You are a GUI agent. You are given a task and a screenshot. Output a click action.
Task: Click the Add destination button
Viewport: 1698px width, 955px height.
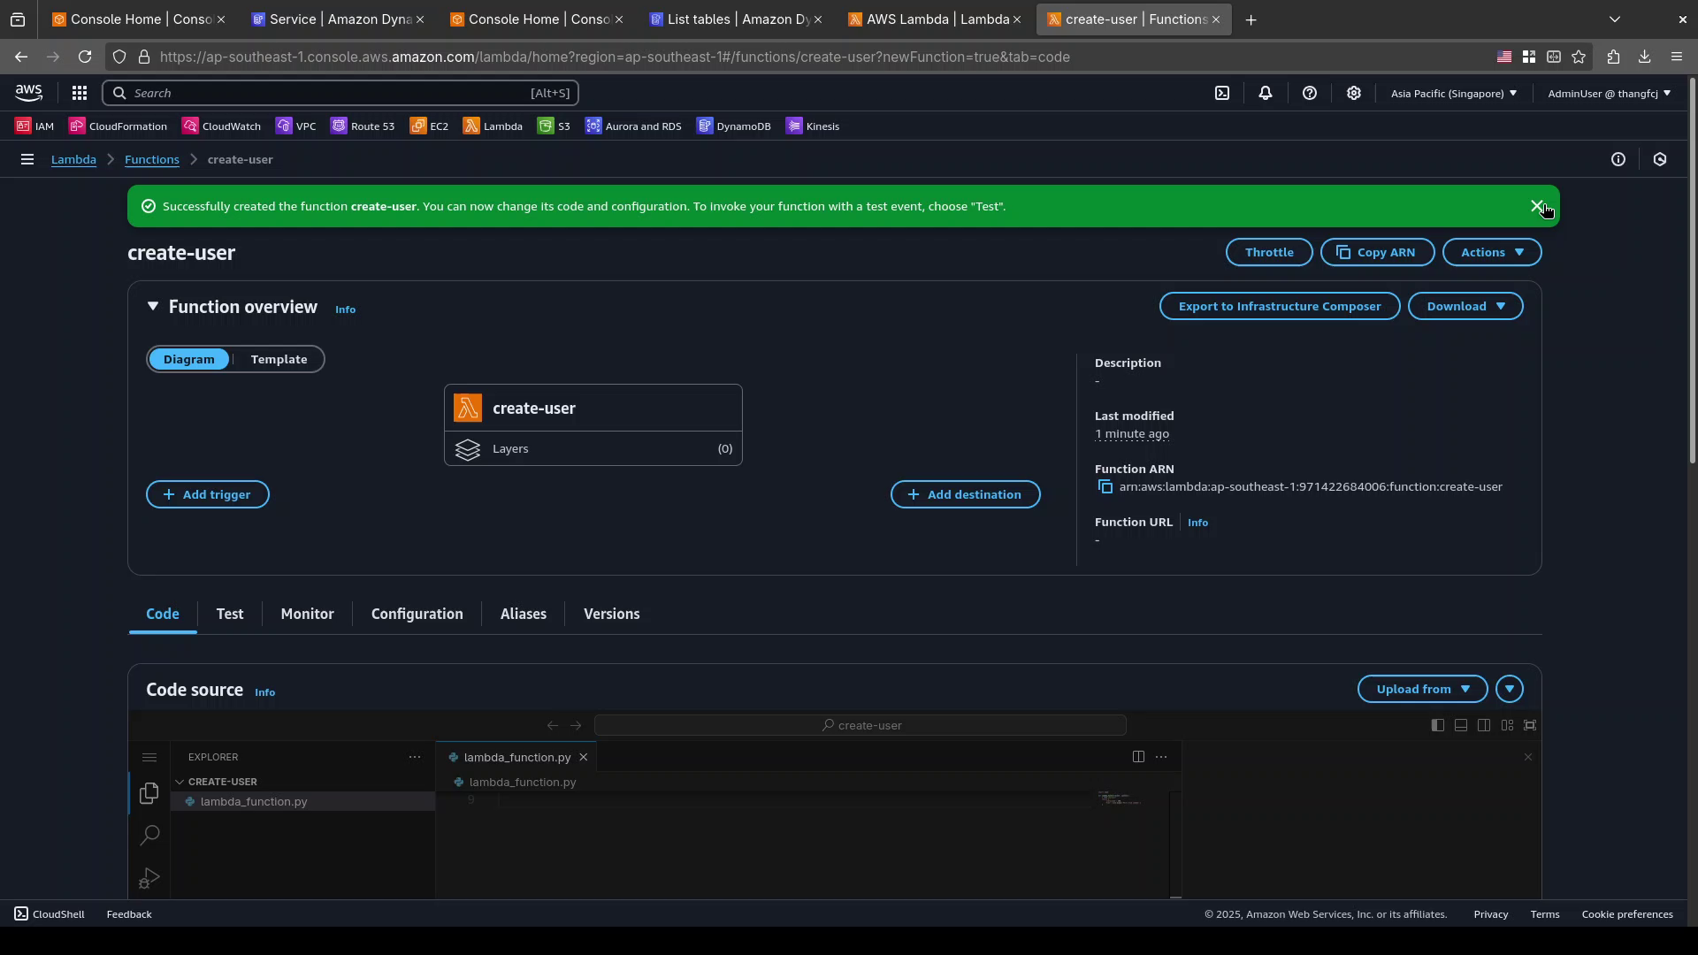coord(966,495)
